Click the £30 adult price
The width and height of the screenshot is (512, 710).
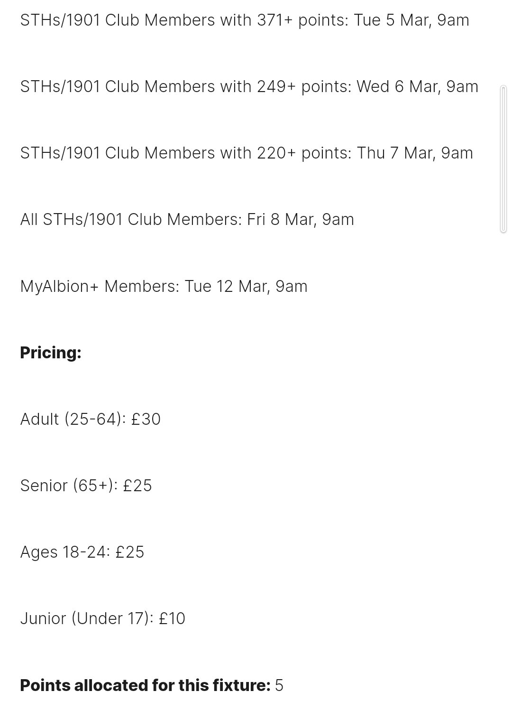click(x=146, y=419)
